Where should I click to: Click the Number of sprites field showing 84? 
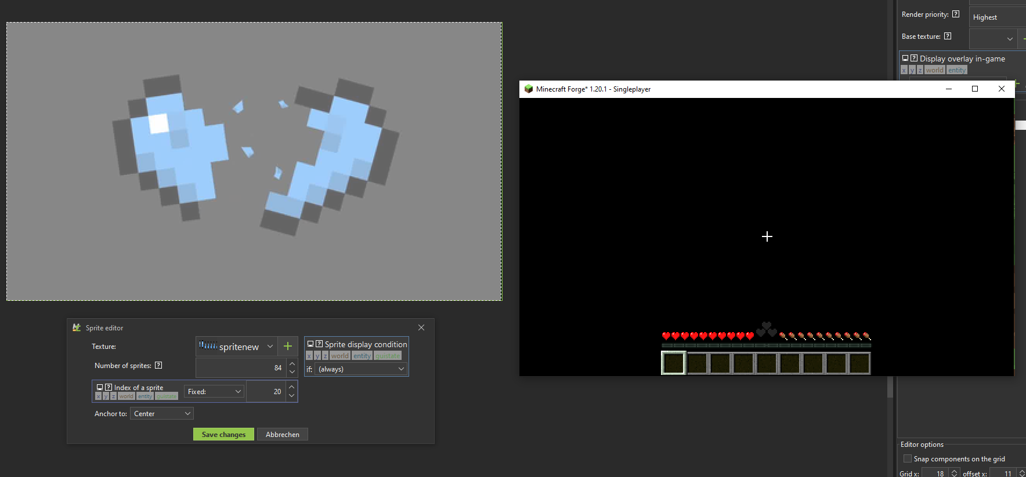(241, 368)
